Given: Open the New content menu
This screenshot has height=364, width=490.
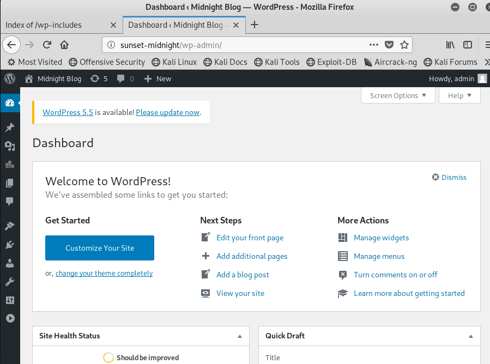Looking at the screenshot, I should [x=158, y=78].
